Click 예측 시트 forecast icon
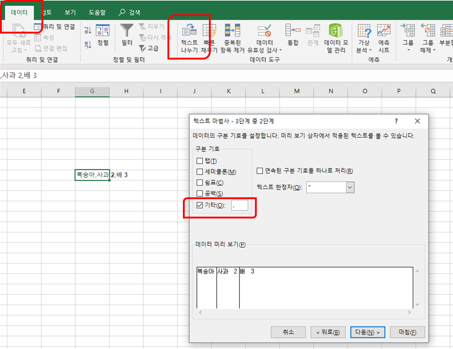Viewport: 453px width, 349px height. tap(384, 38)
